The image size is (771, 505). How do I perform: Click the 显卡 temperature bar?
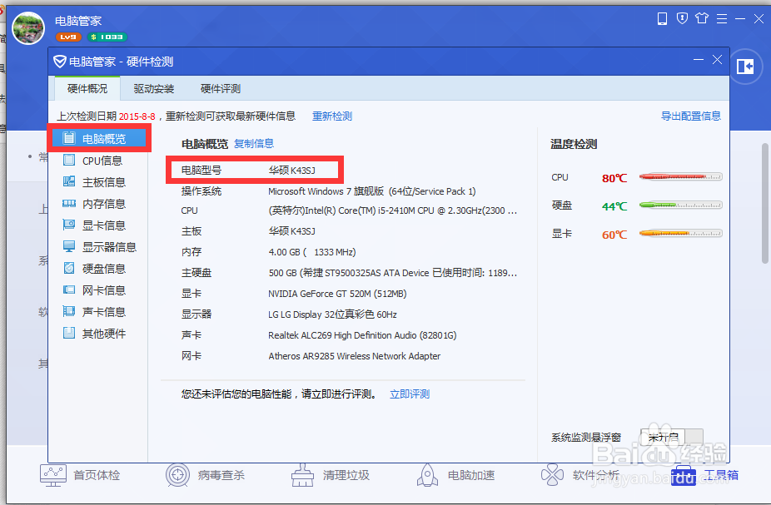tap(681, 234)
